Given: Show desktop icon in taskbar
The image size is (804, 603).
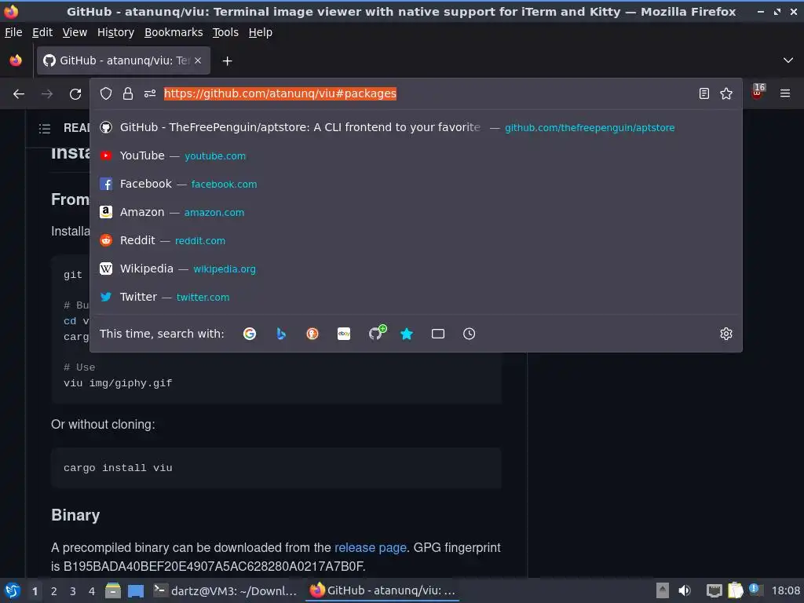Looking at the screenshot, I should point(136,590).
